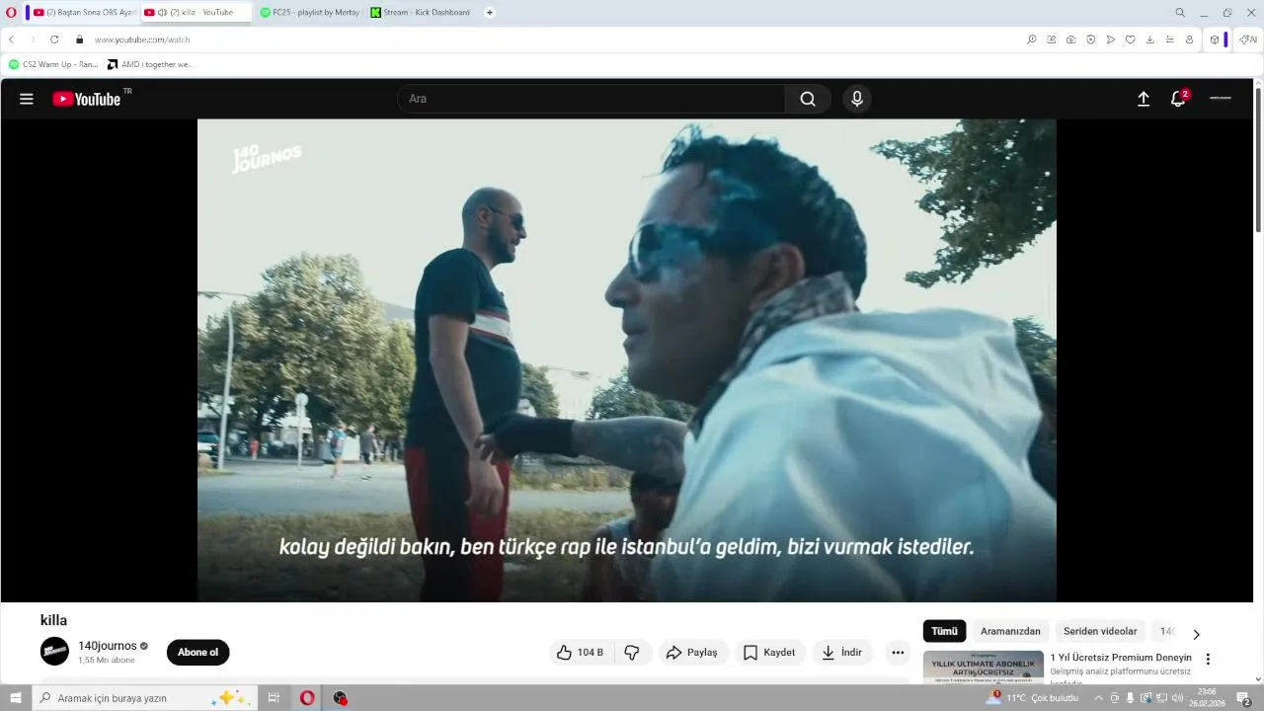Download the video with İndir
Image resolution: width=1264 pixels, height=711 pixels.
[x=842, y=653]
